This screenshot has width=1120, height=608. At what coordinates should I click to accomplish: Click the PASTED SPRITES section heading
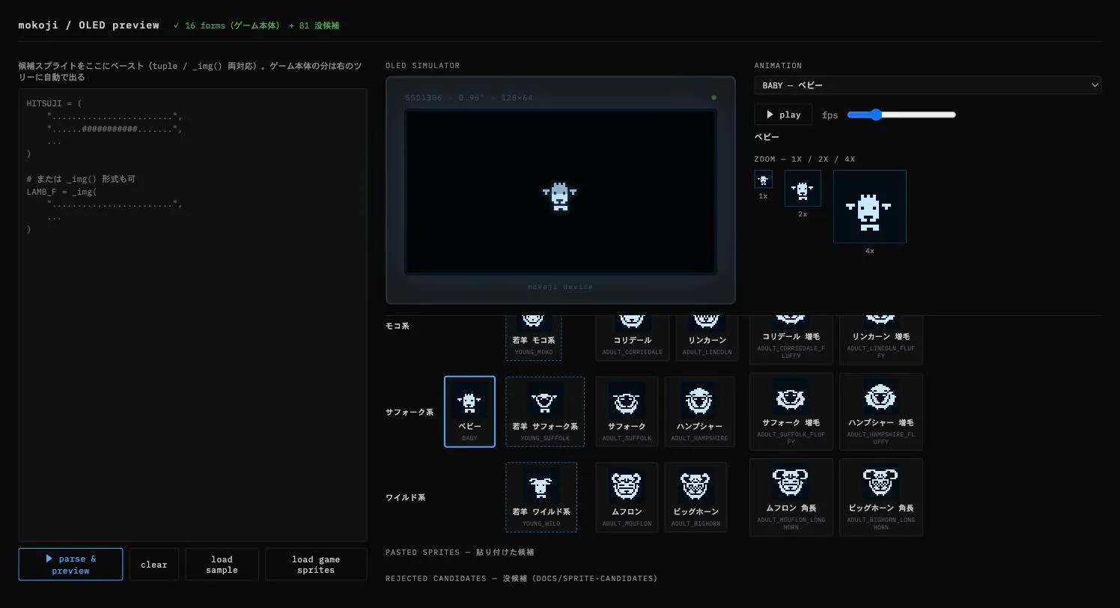tap(460, 552)
